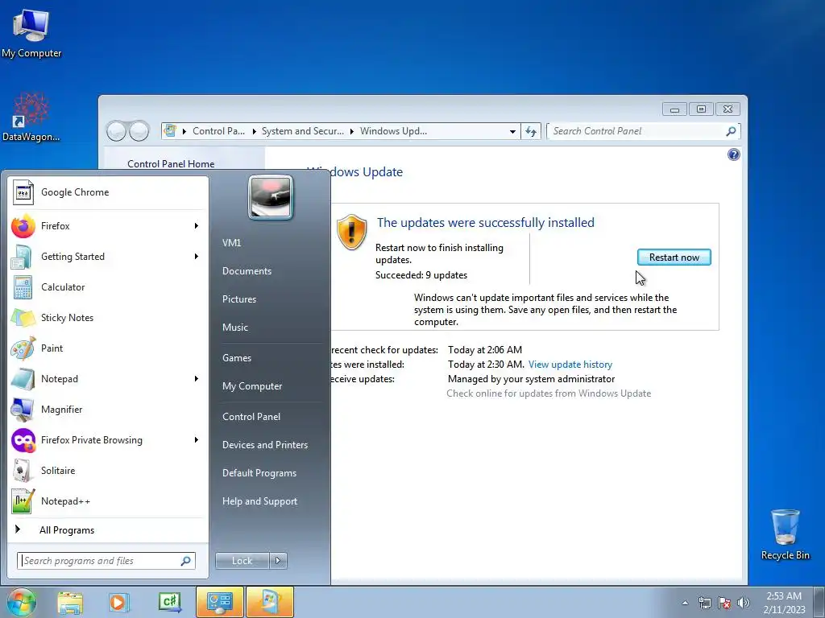Click Check online for updates link
This screenshot has width=825, height=618.
pos(549,393)
